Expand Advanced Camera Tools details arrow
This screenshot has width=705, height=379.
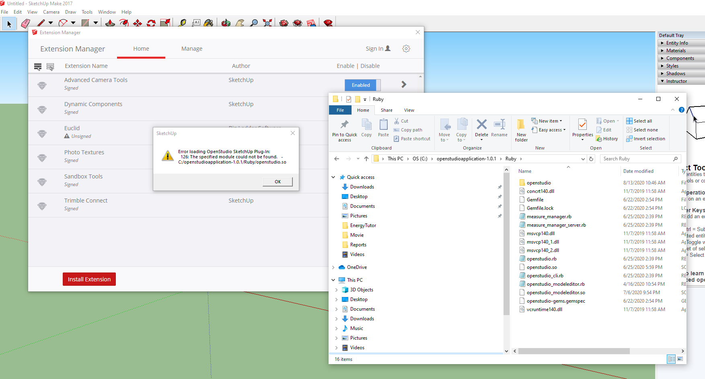coord(404,84)
